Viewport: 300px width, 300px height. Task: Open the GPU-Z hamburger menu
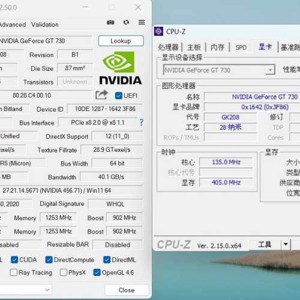coord(142,22)
